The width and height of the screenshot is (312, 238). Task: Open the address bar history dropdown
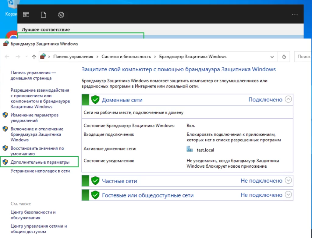coord(272,57)
